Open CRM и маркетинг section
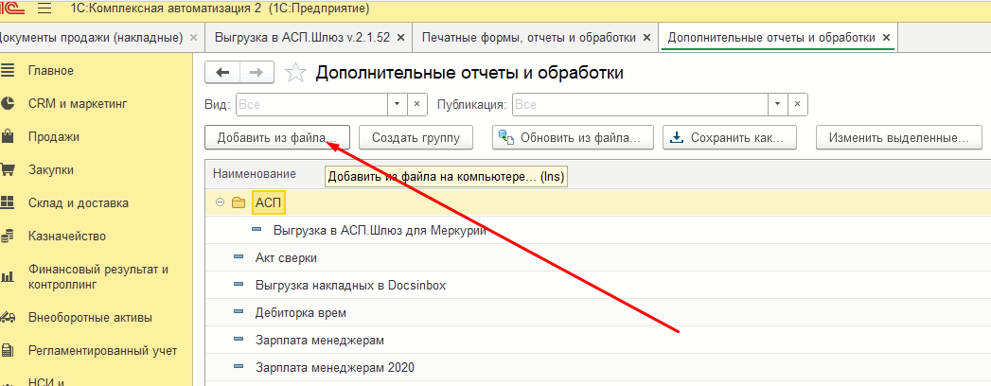 tap(78, 104)
